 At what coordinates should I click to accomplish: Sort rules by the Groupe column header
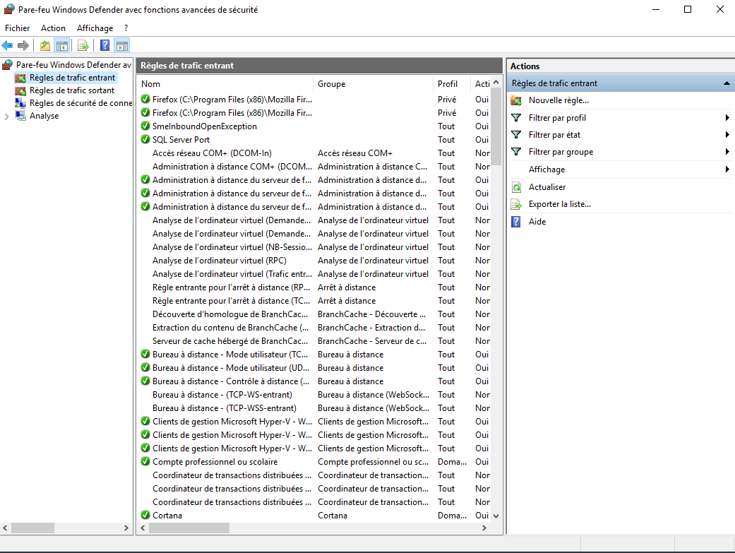(331, 84)
